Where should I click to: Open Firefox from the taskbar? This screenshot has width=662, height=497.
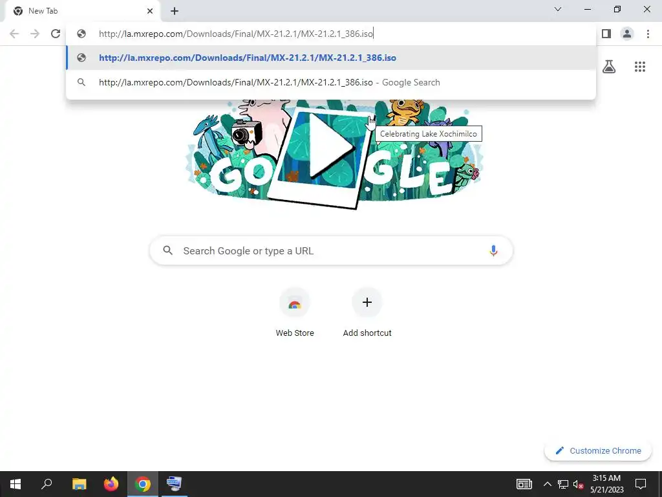click(x=111, y=484)
